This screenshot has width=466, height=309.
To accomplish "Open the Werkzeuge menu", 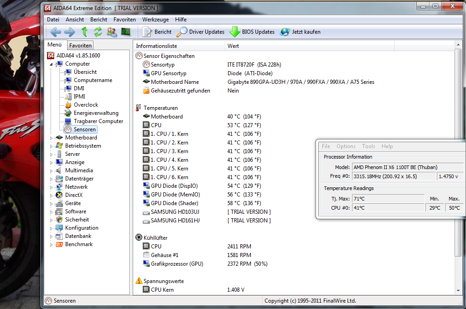I will [155, 20].
